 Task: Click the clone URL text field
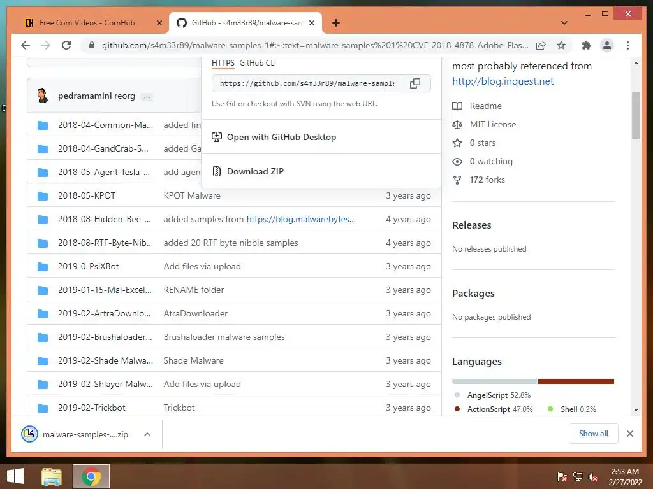[x=307, y=83]
